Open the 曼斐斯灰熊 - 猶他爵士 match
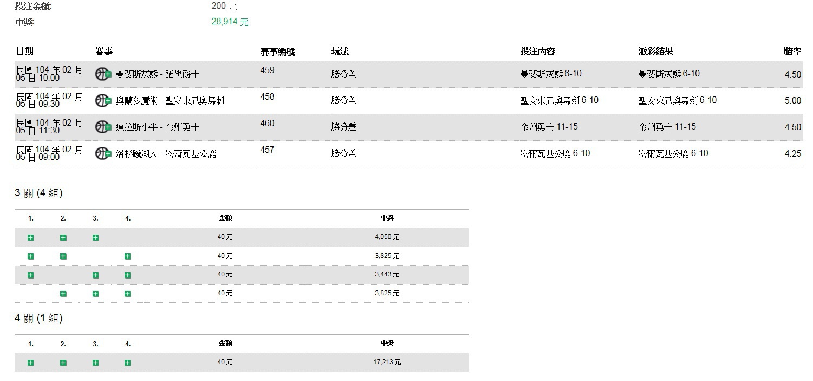Image resolution: width=813 pixels, height=381 pixels. click(x=158, y=74)
